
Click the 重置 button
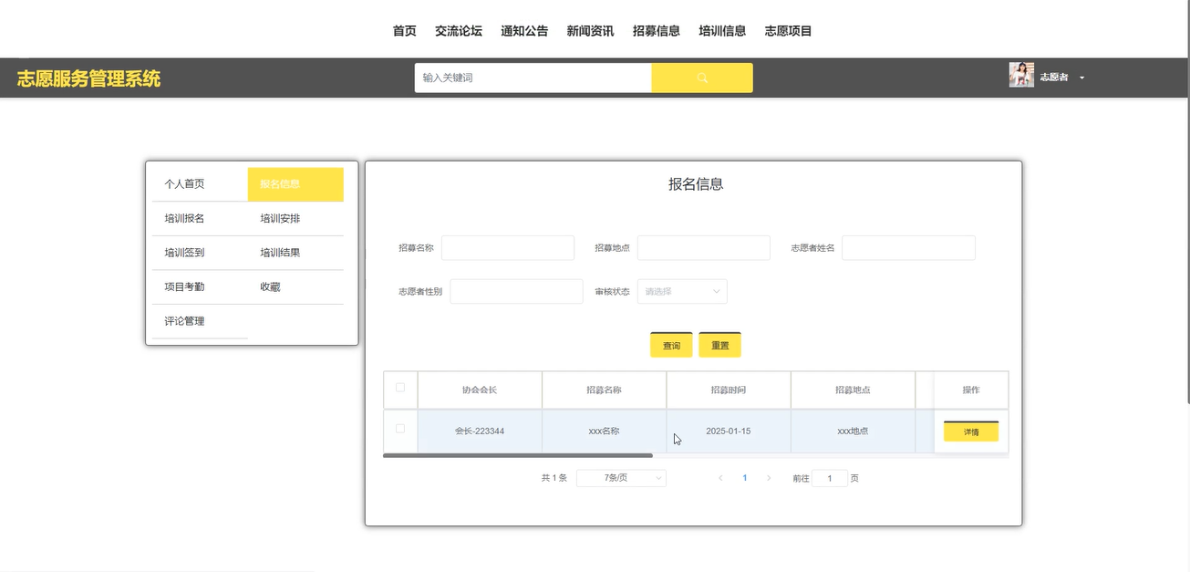point(719,346)
